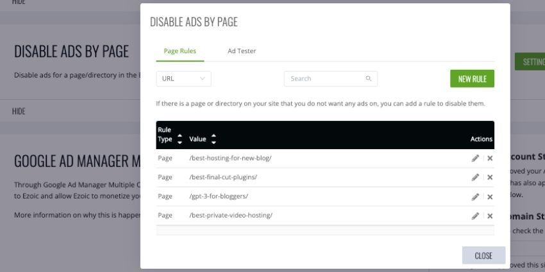Delete the /best-final-cut-plugins/ rule
Screen dimensions: 545x272
(x=490, y=177)
